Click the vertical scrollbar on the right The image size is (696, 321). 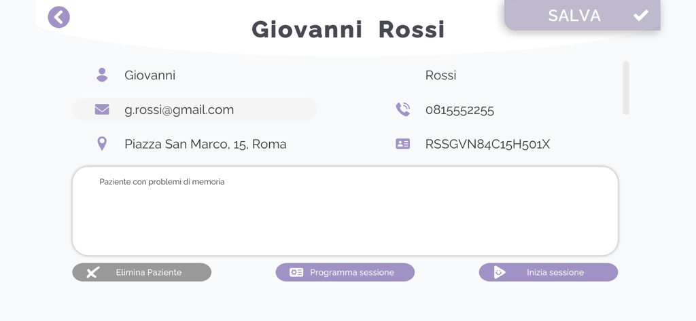tap(625, 88)
